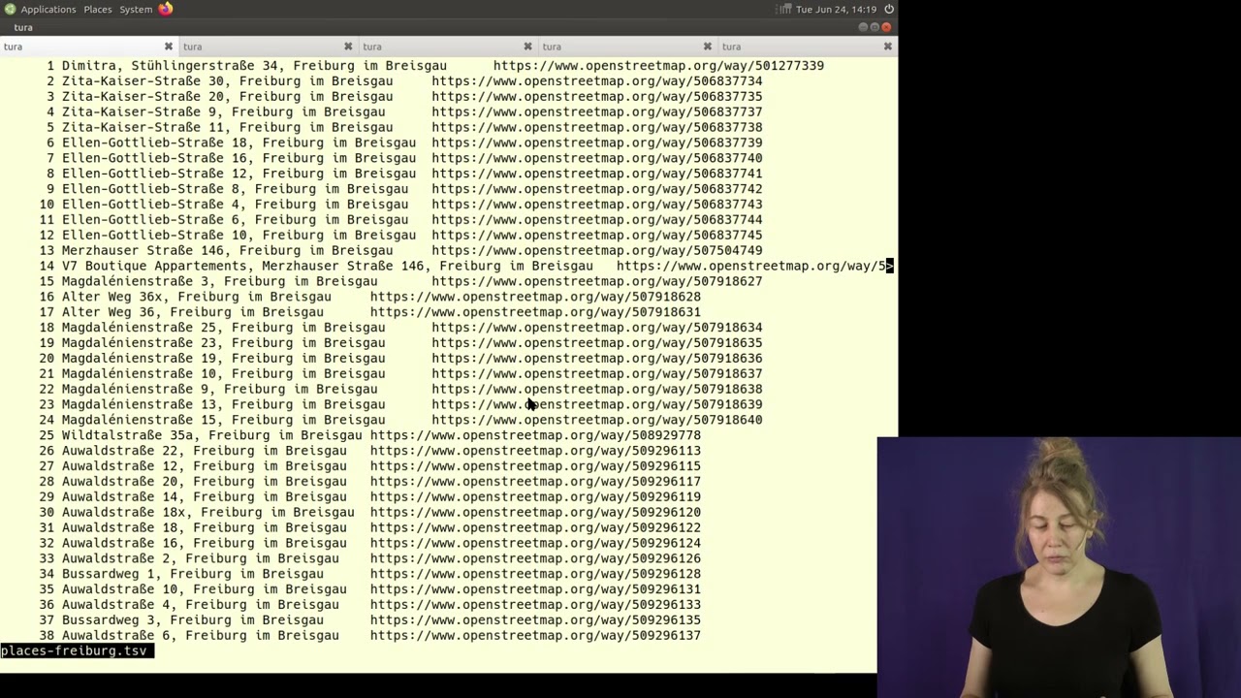
Task: Close the fifth tura tab
Action: point(887,47)
